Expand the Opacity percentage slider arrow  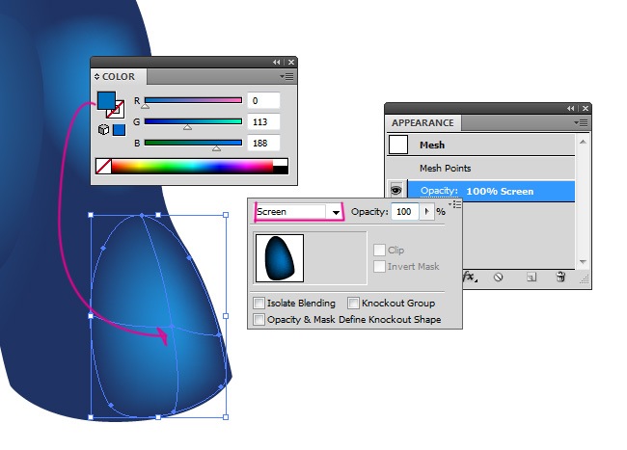point(426,212)
